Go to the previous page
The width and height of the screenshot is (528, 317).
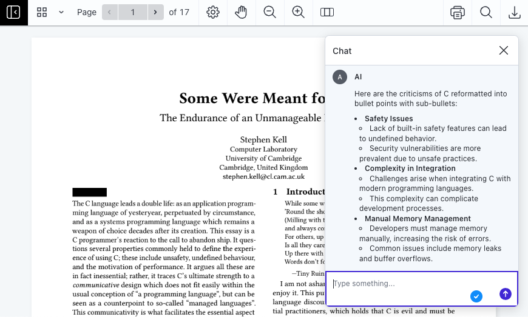[x=110, y=12]
